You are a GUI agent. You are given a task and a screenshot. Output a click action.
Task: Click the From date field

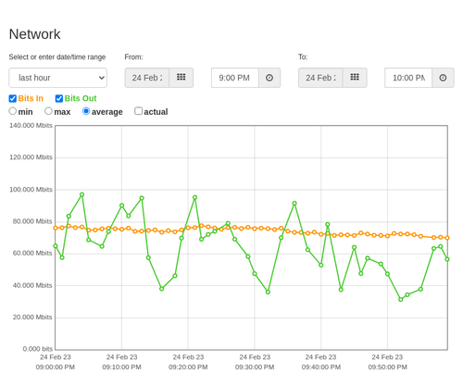[147, 78]
